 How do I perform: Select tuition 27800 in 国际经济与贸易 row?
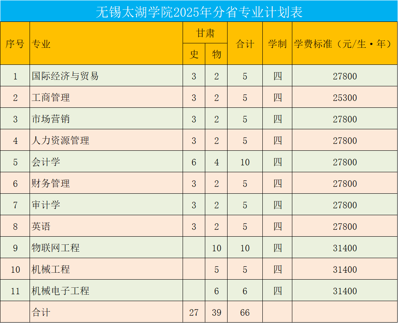[345, 76]
